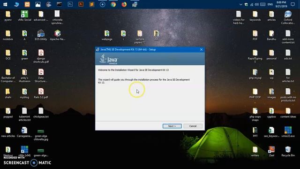
Task: Select the php mysql folder
Action: tap(255, 74)
